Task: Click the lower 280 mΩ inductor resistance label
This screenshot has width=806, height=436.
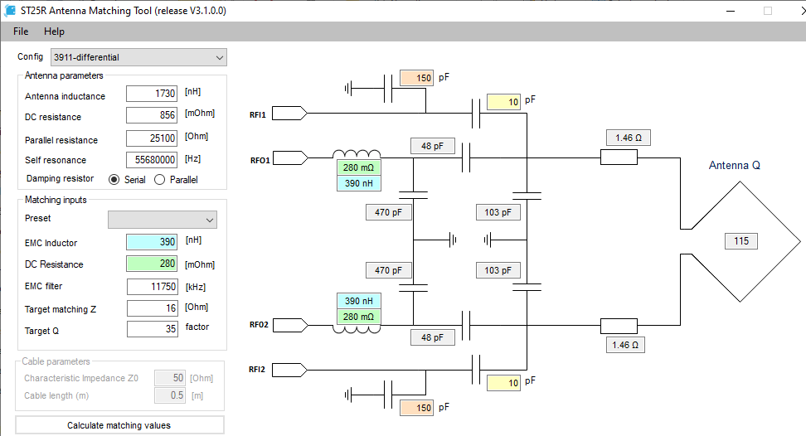Action: [x=359, y=317]
